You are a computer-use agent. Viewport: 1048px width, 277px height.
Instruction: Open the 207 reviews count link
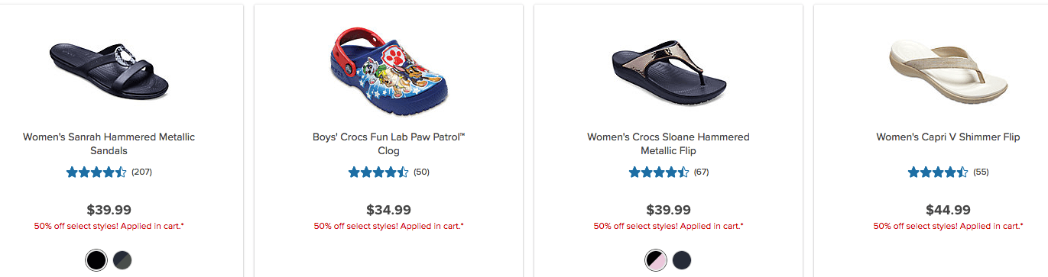coord(142,172)
